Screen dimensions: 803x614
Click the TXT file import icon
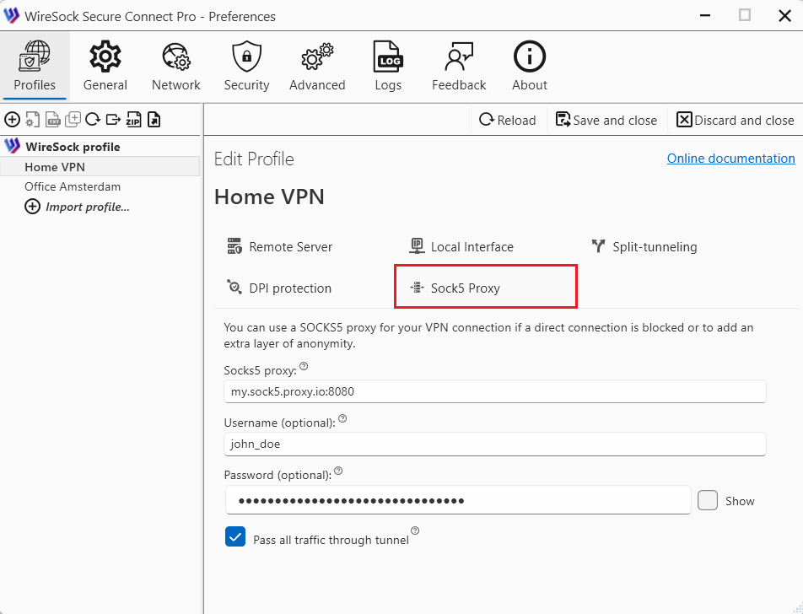pos(52,119)
